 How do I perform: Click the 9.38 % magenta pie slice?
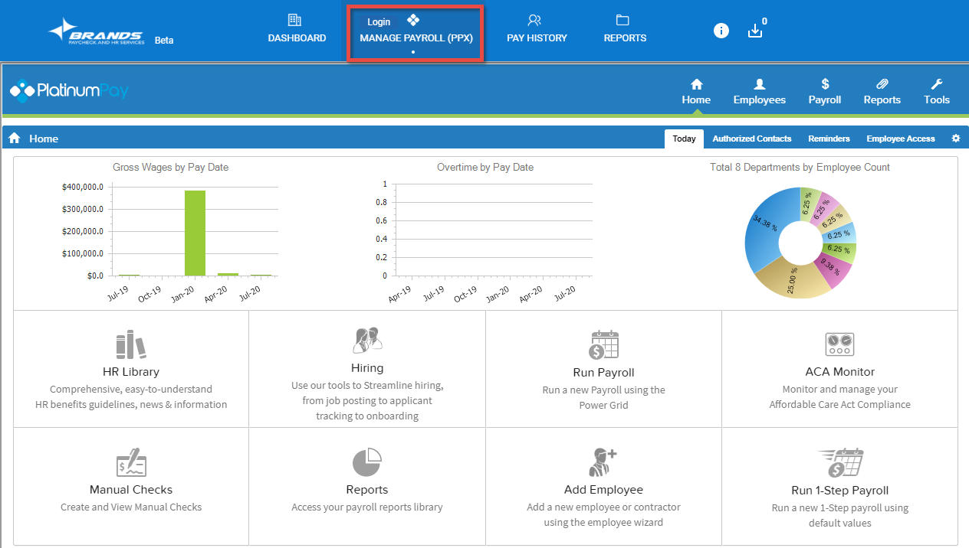point(832,267)
